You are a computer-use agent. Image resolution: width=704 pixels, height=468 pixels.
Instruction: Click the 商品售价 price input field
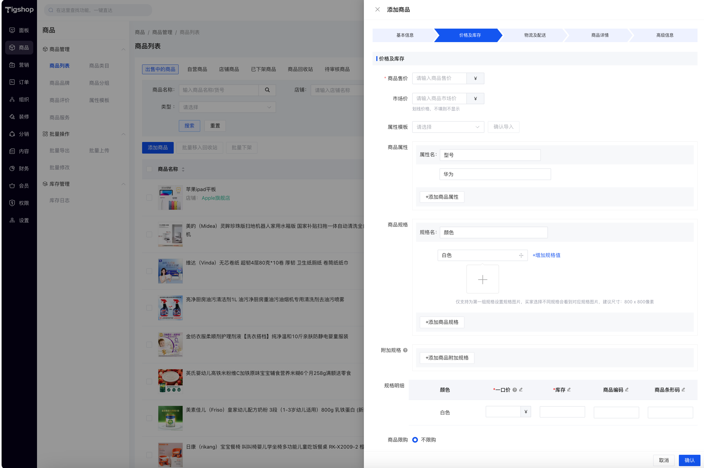439,78
